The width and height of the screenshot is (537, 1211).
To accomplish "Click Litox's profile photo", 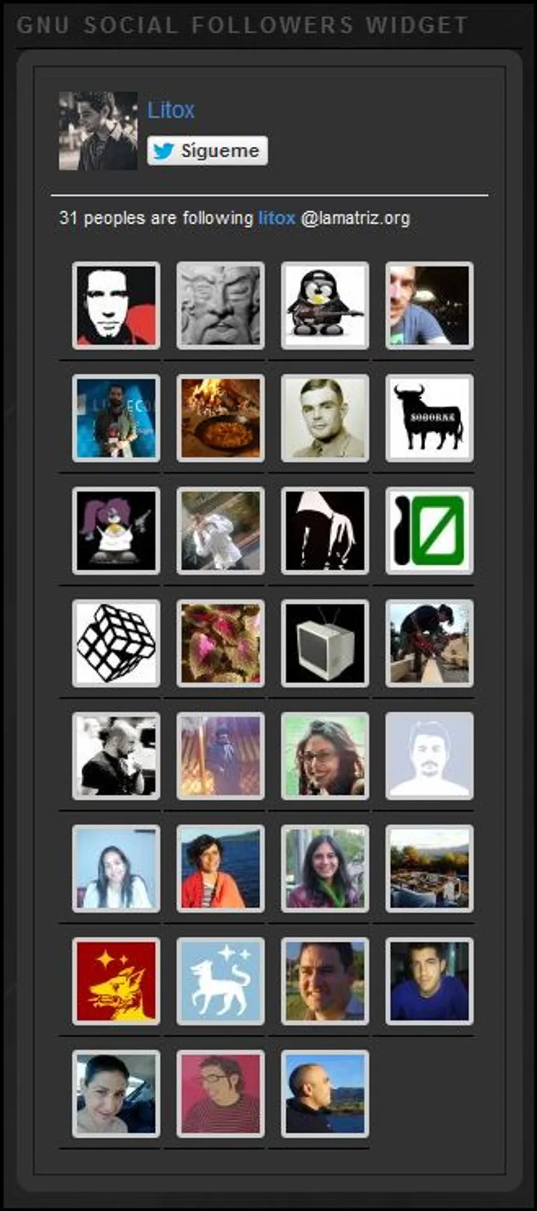I will click(x=98, y=131).
